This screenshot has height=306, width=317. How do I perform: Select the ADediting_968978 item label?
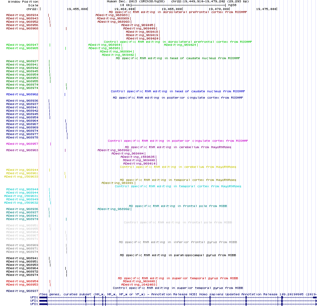22,137
